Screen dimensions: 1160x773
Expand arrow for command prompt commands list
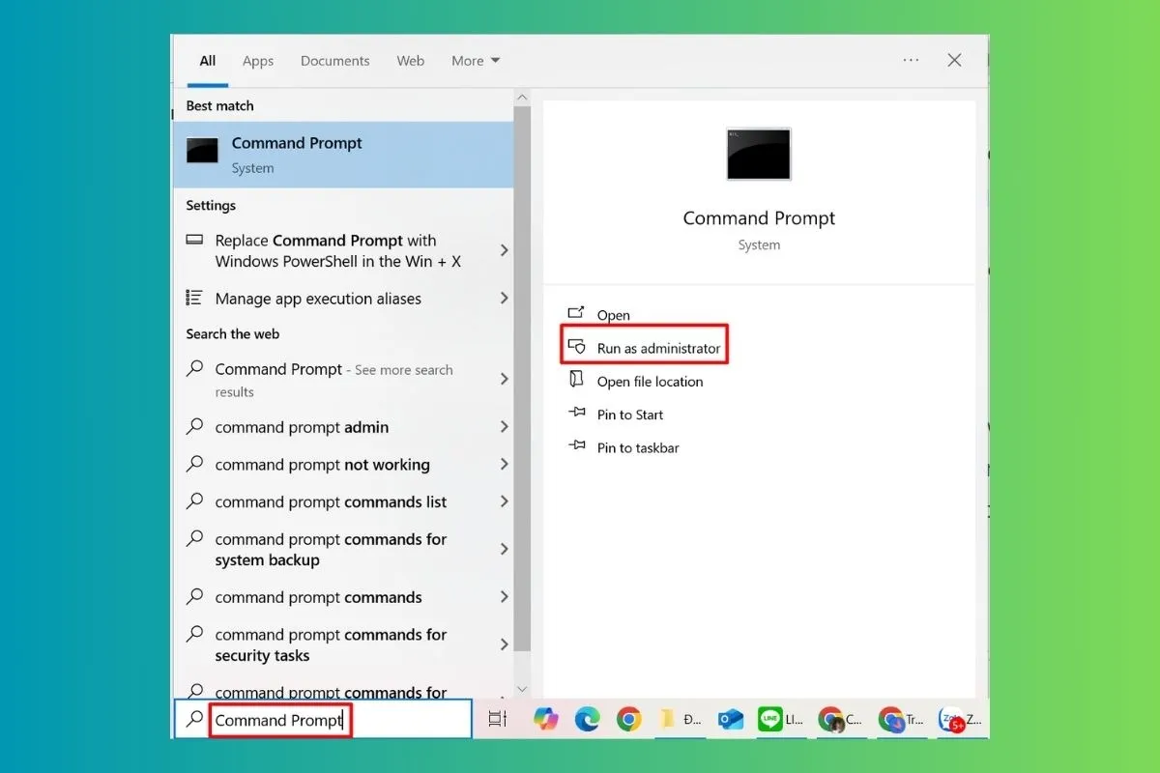click(x=504, y=501)
